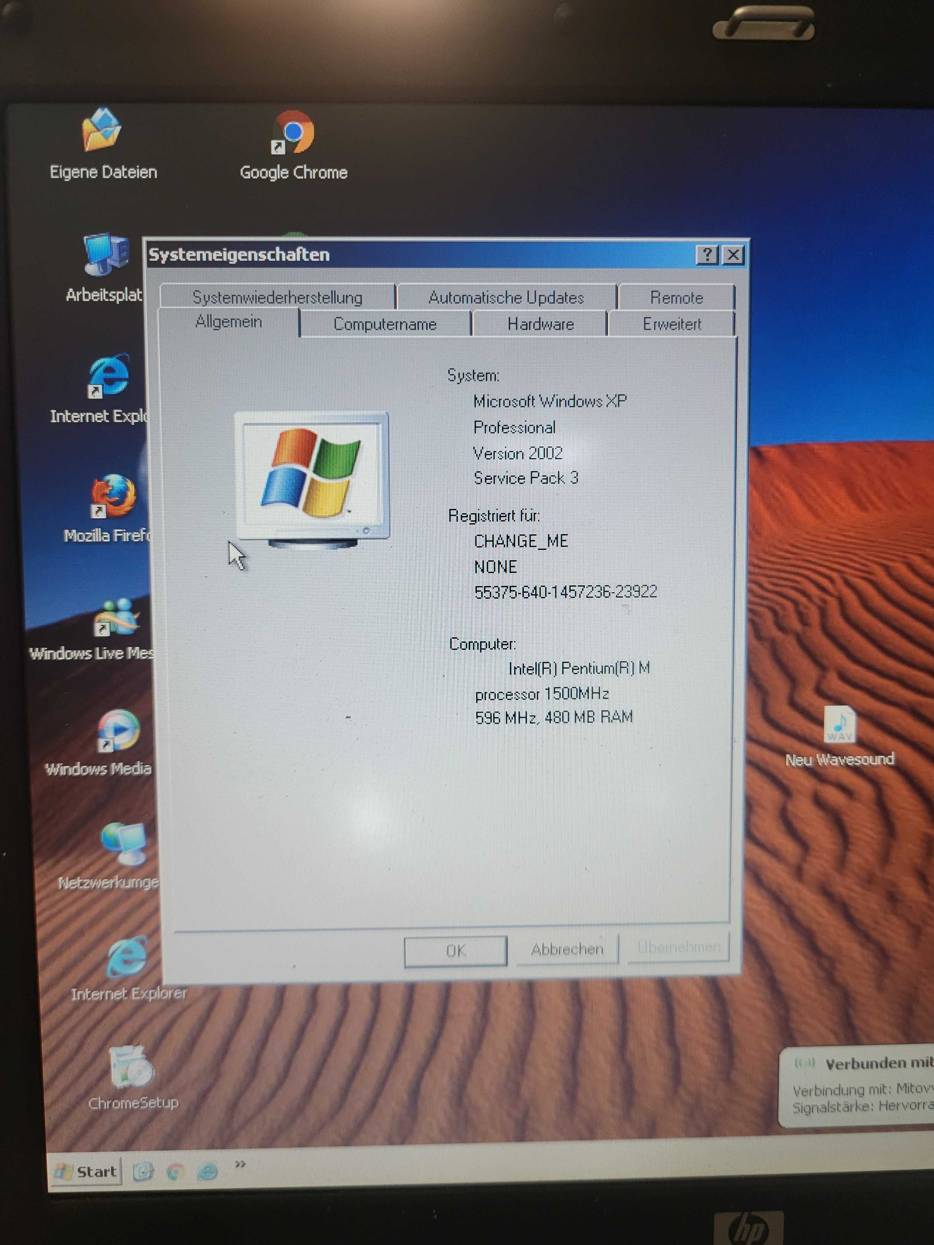This screenshot has height=1245, width=934.
Task: Click the '596 MHz, 480 MB RAM' line
Action: pyautogui.click(x=554, y=717)
